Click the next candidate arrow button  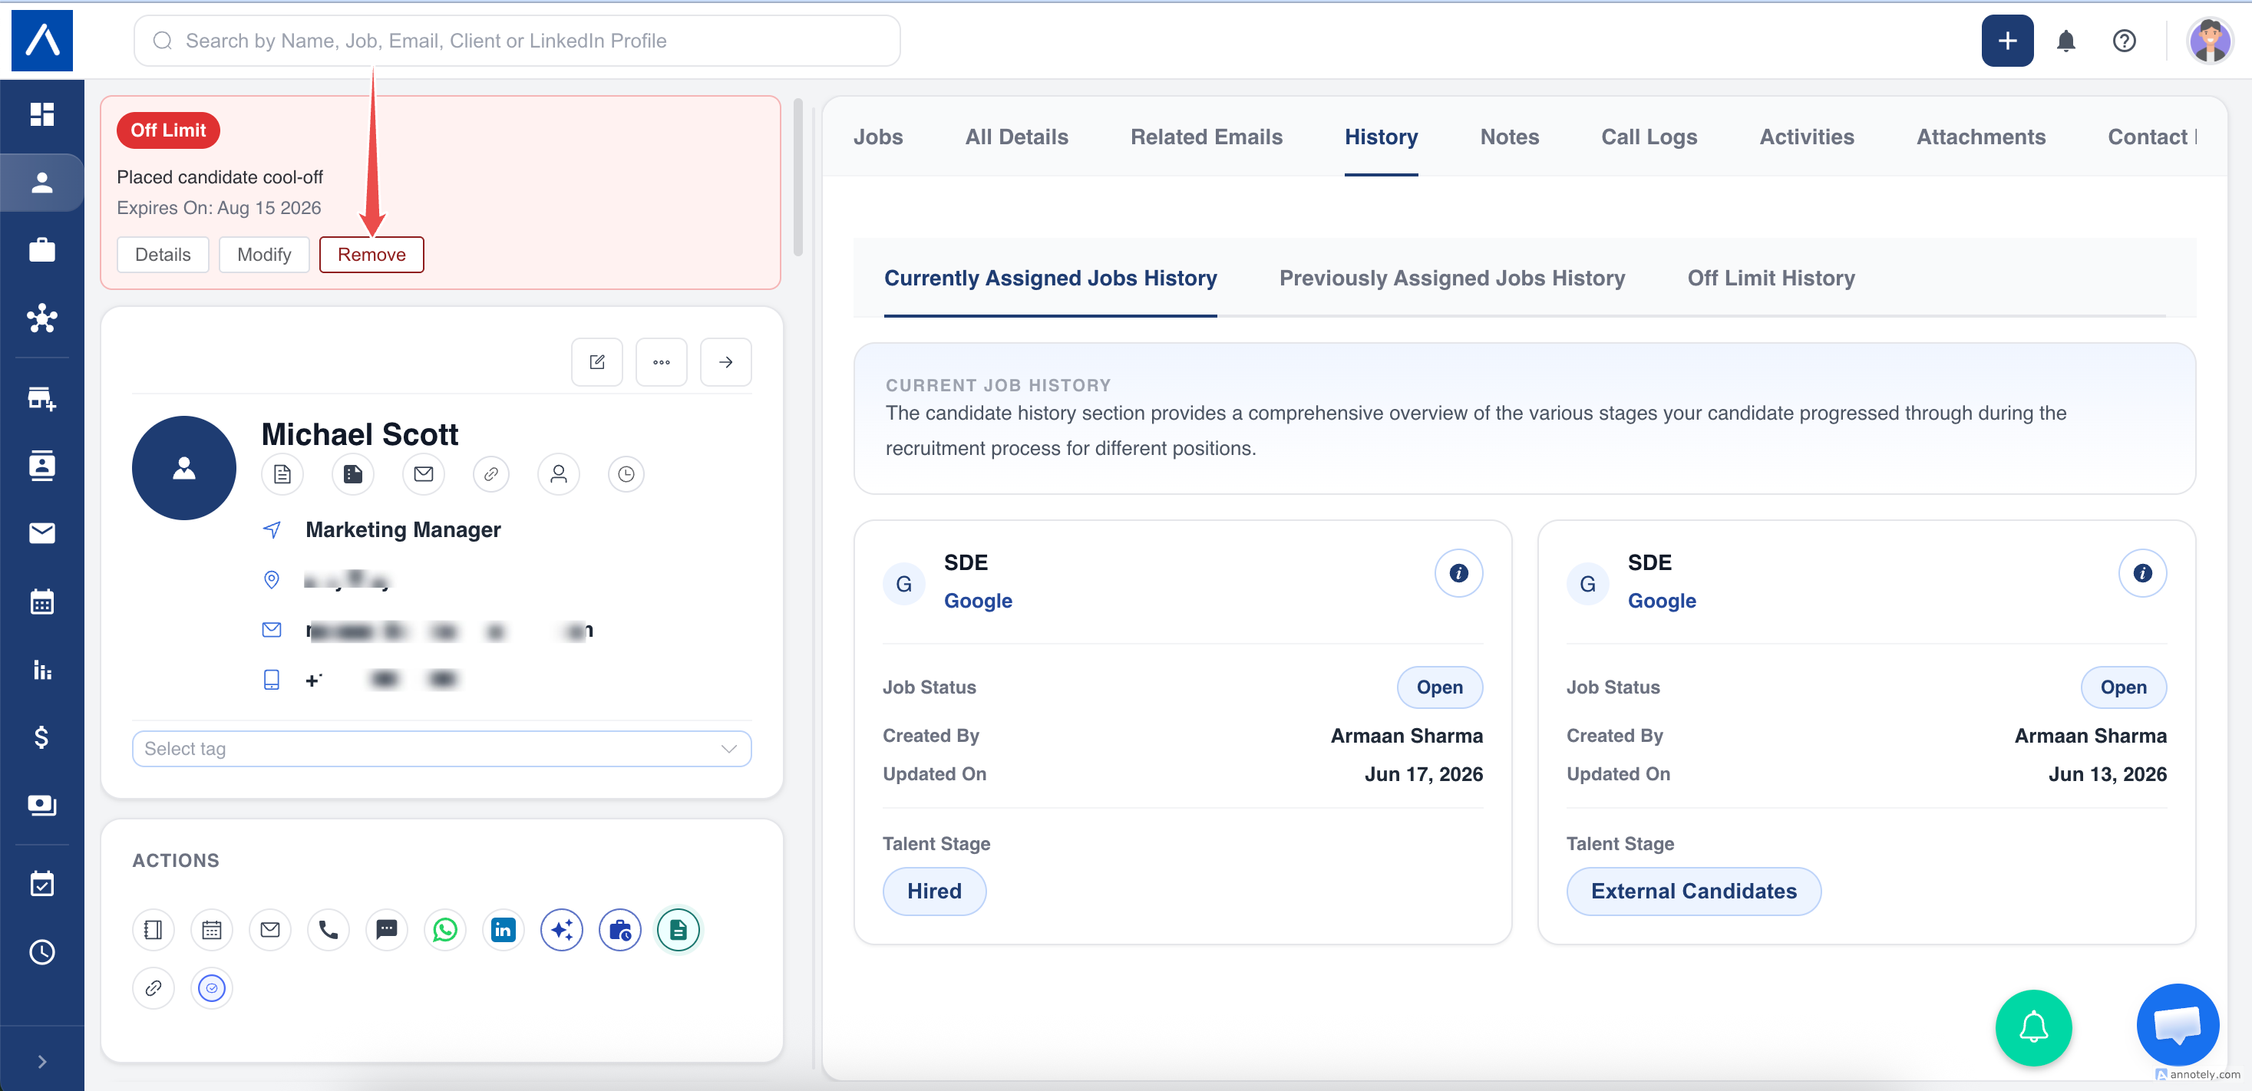[725, 362]
